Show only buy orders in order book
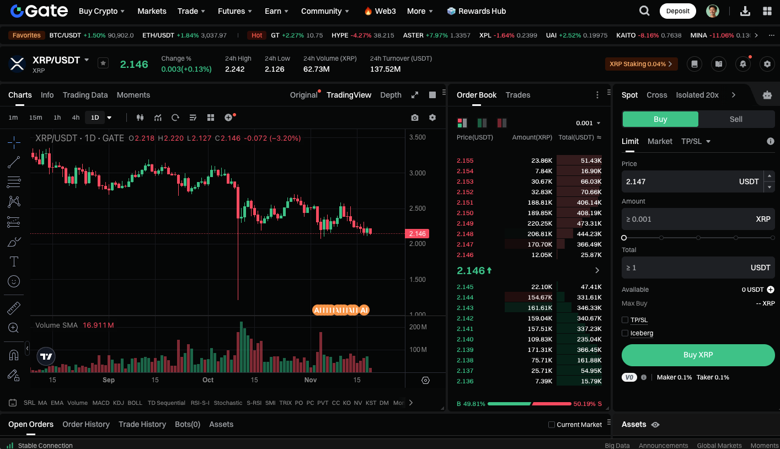Screen dimensions: 780x449 (x=482, y=122)
